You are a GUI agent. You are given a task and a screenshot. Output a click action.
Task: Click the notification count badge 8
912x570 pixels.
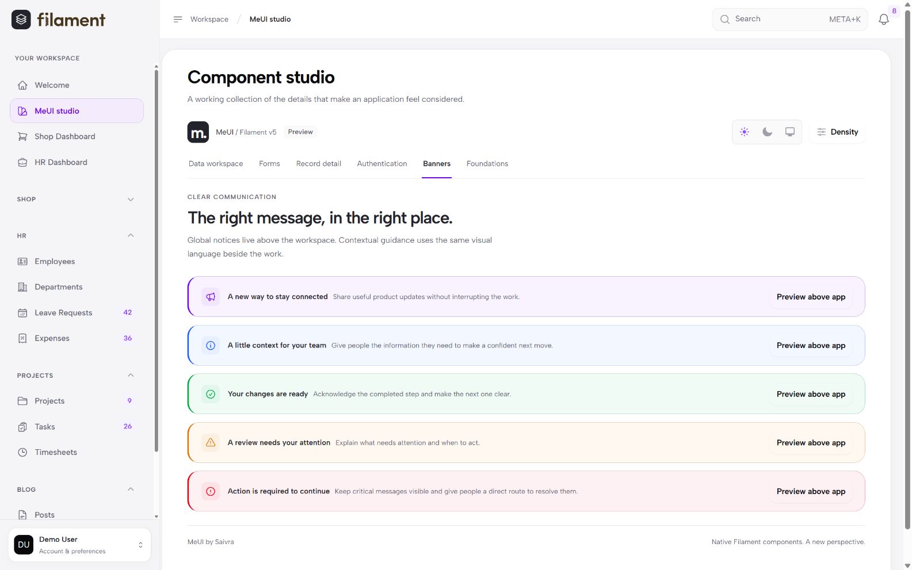click(x=894, y=11)
